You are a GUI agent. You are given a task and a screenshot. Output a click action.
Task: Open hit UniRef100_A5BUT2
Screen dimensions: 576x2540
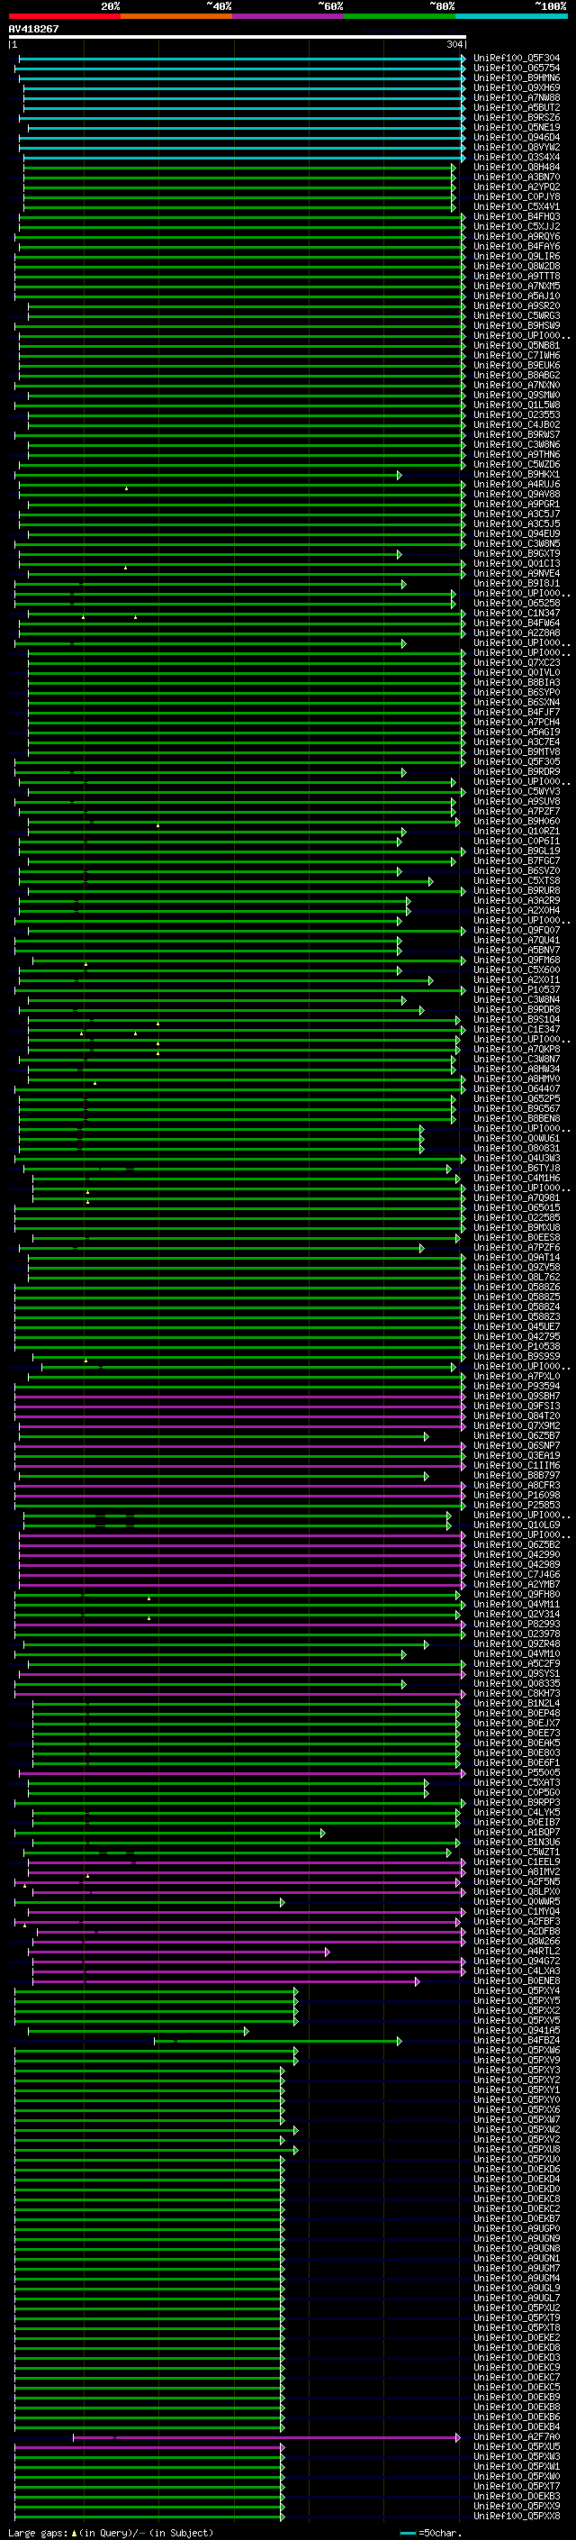(x=517, y=108)
